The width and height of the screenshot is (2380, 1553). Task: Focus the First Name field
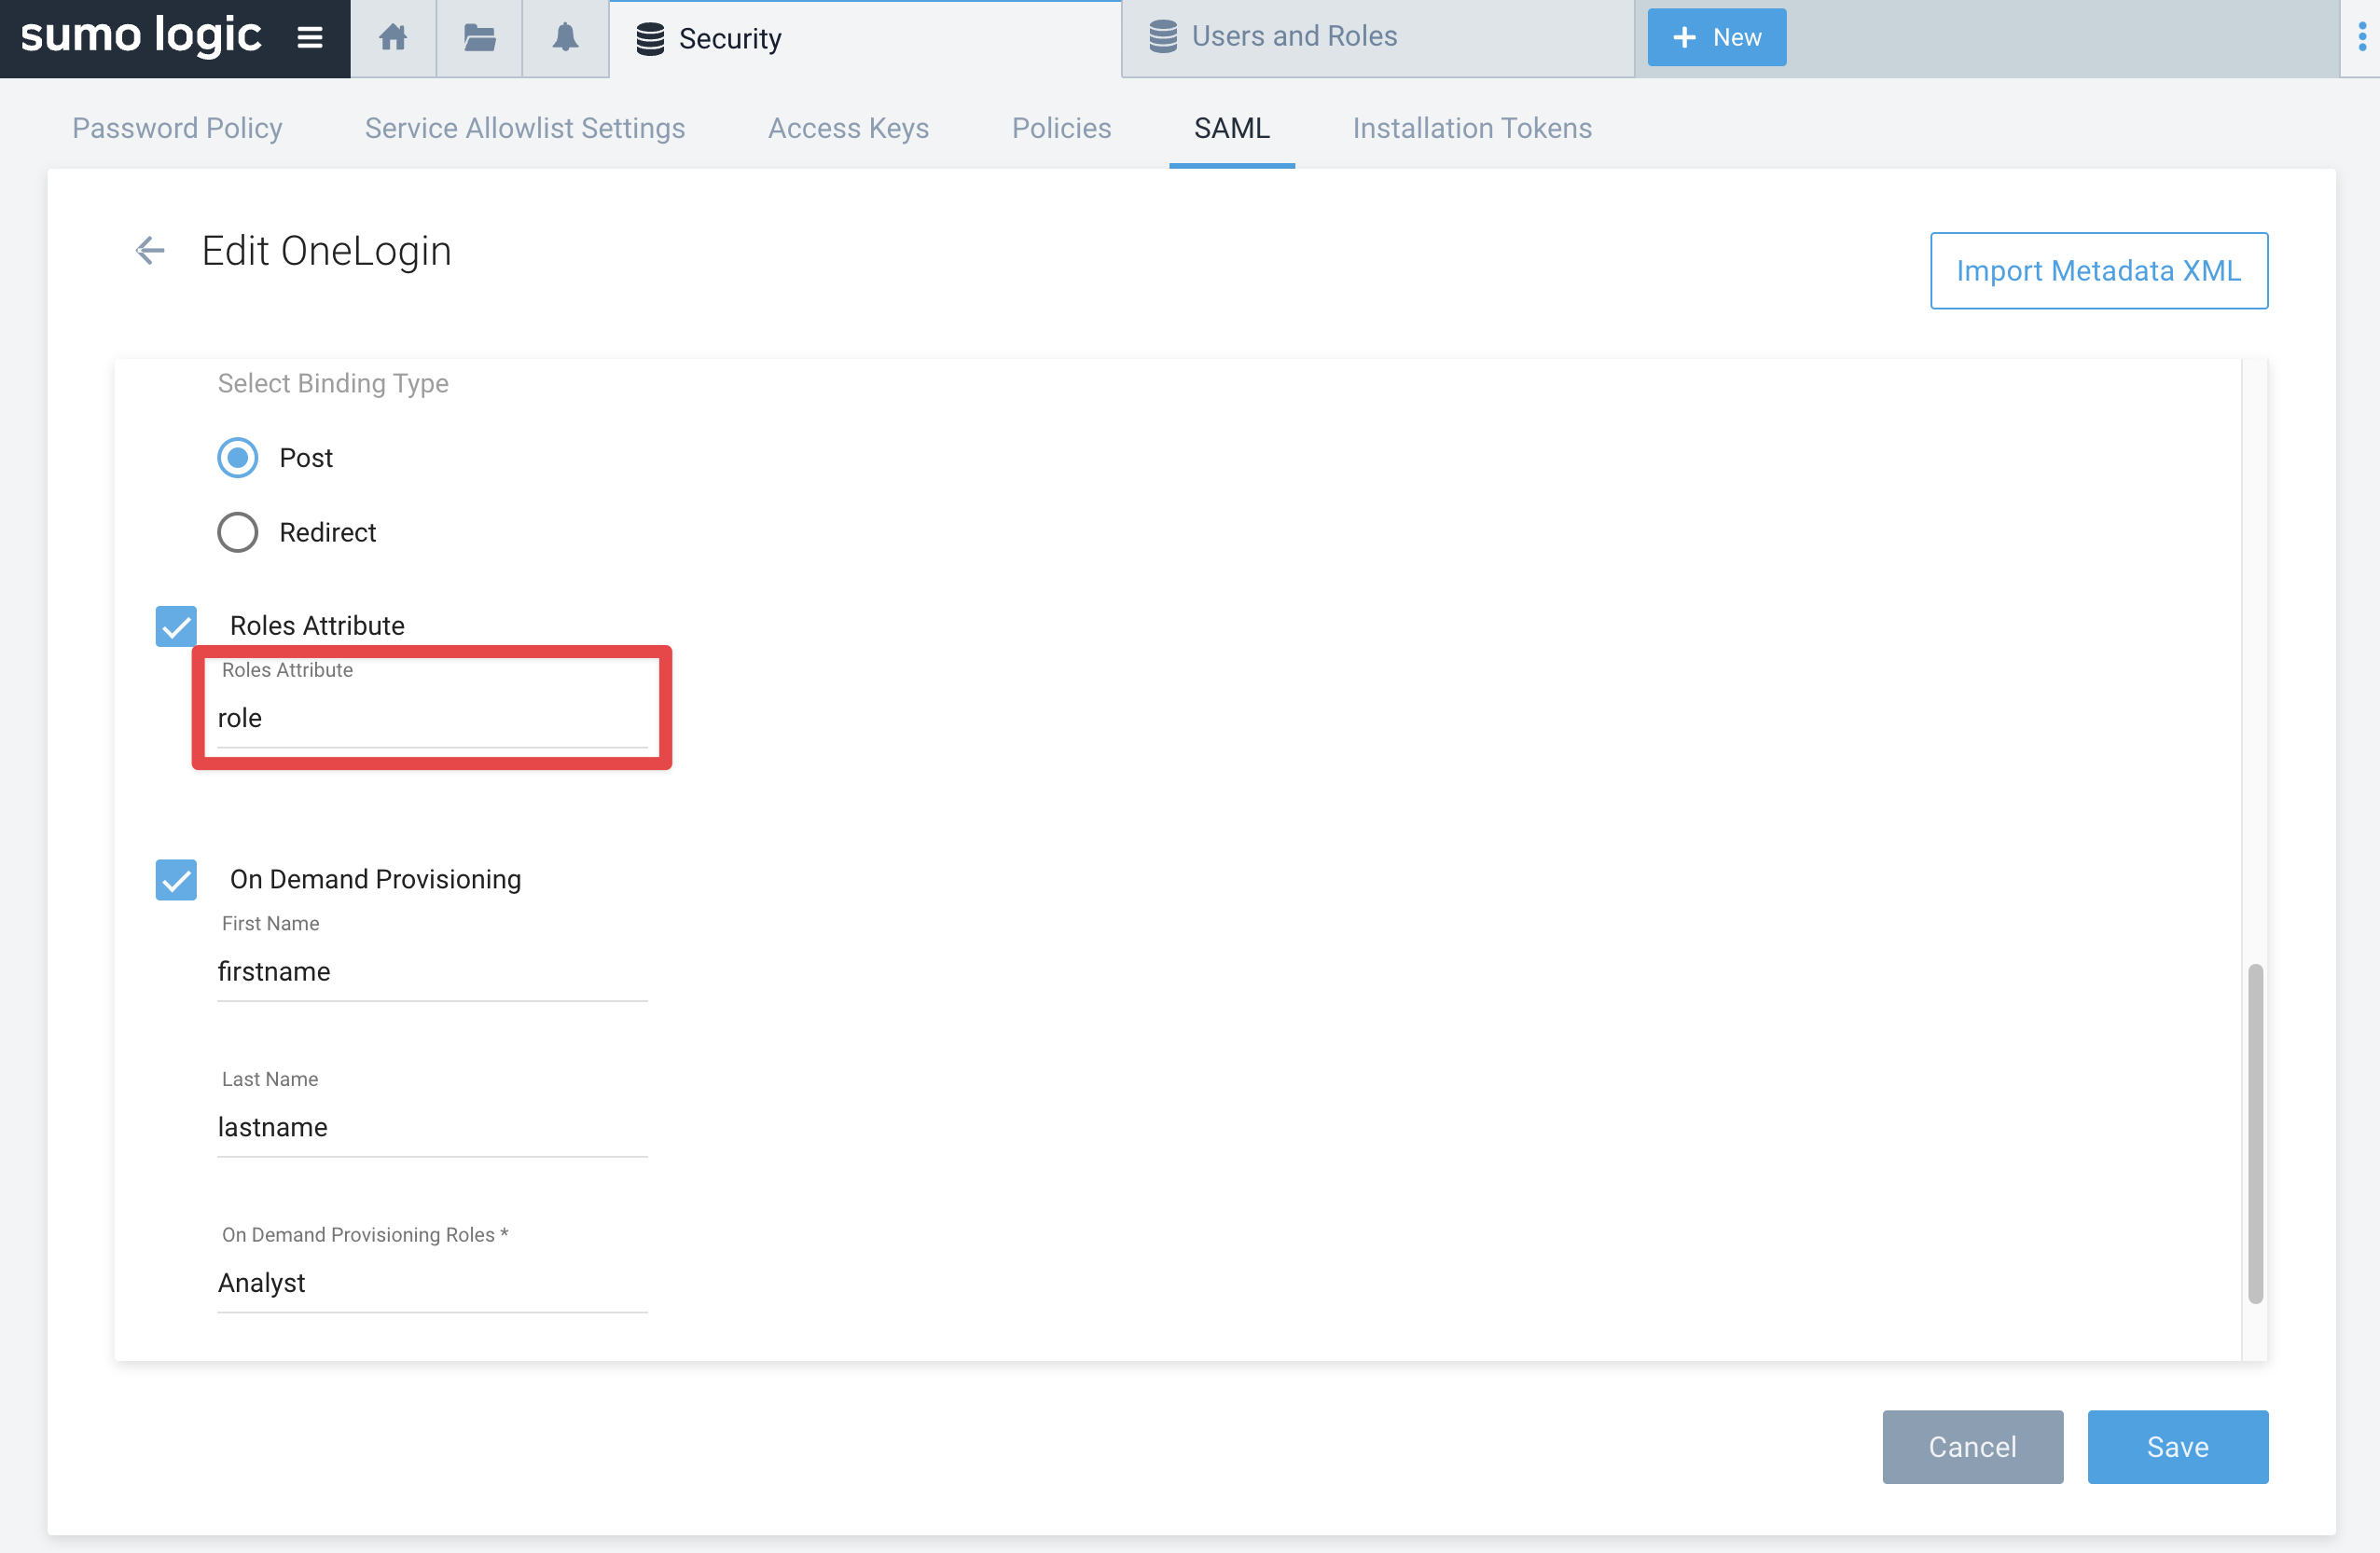(x=432, y=972)
